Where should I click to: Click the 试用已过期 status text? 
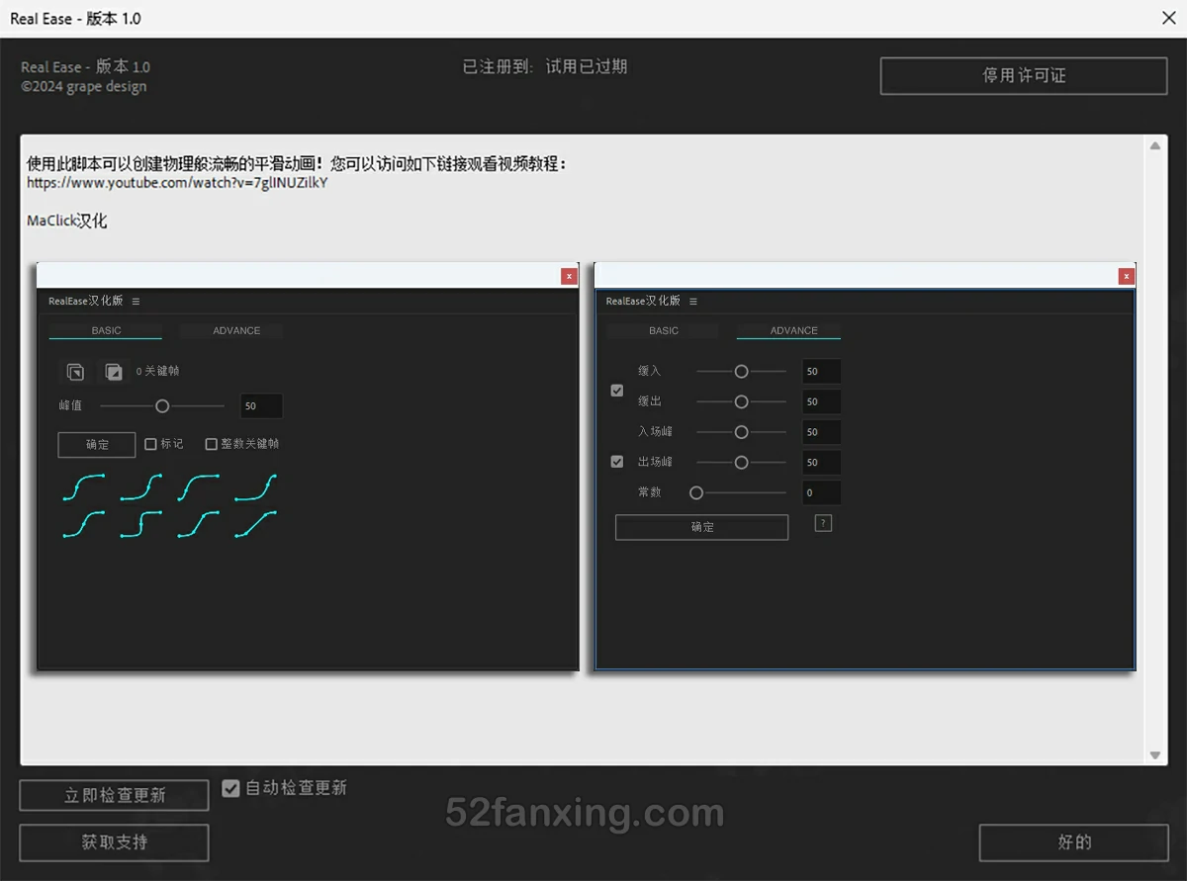[x=587, y=66]
